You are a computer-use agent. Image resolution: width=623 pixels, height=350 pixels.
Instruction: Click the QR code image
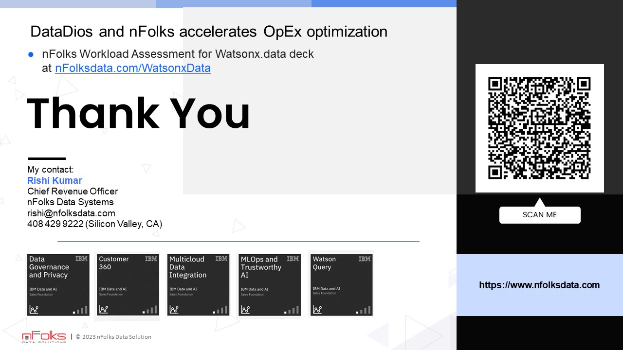click(x=539, y=128)
